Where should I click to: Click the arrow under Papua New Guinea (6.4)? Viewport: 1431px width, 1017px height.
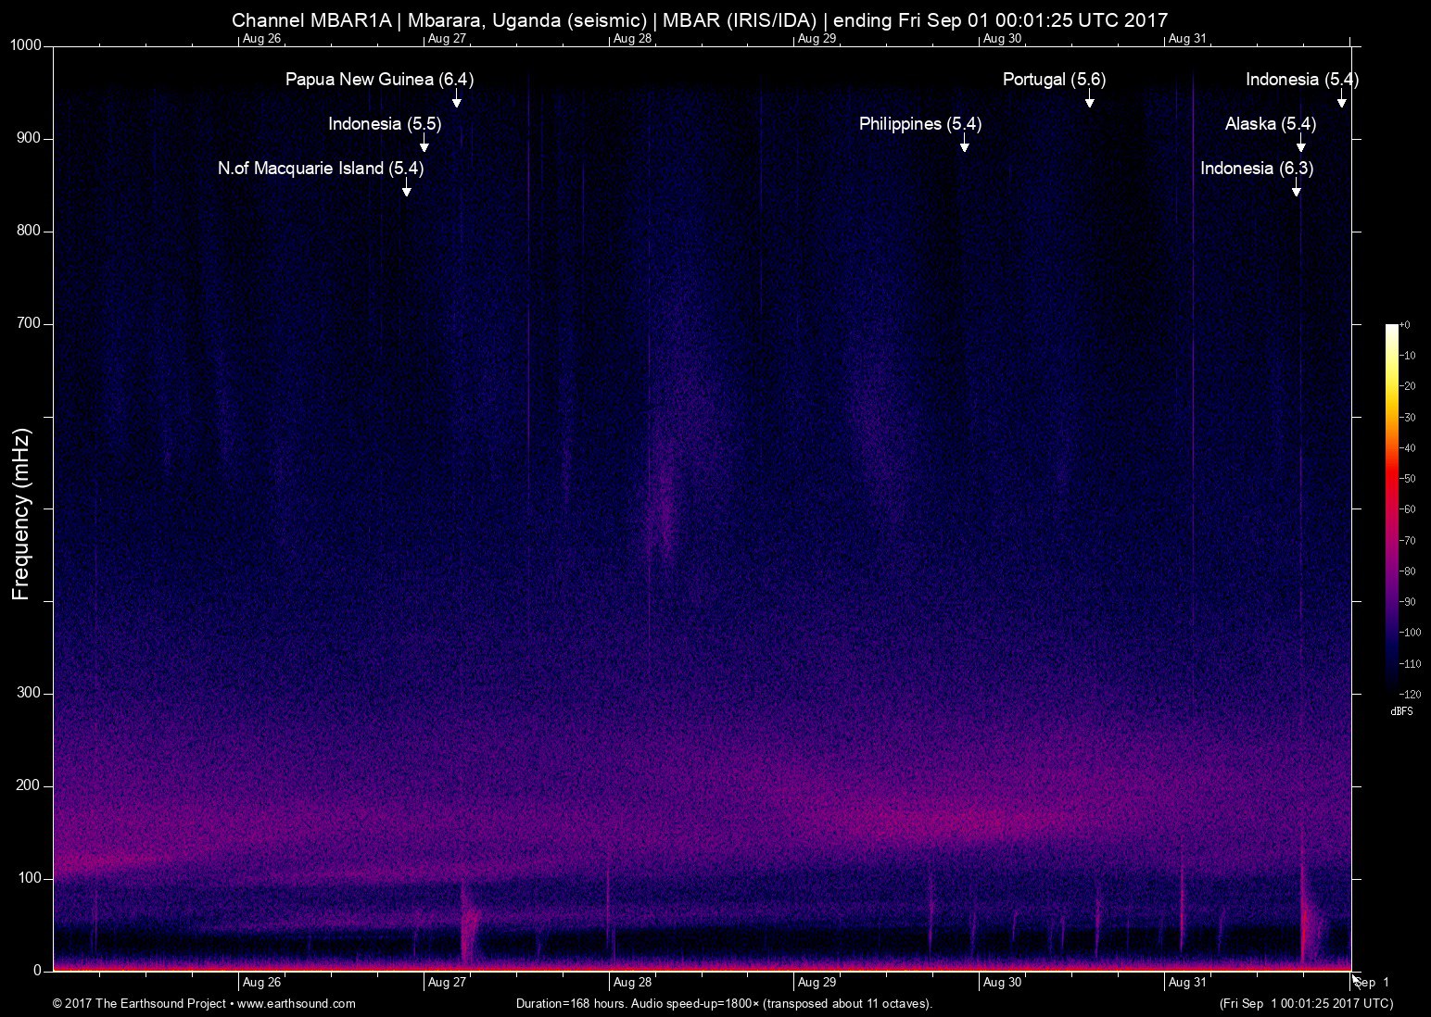tap(456, 100)
